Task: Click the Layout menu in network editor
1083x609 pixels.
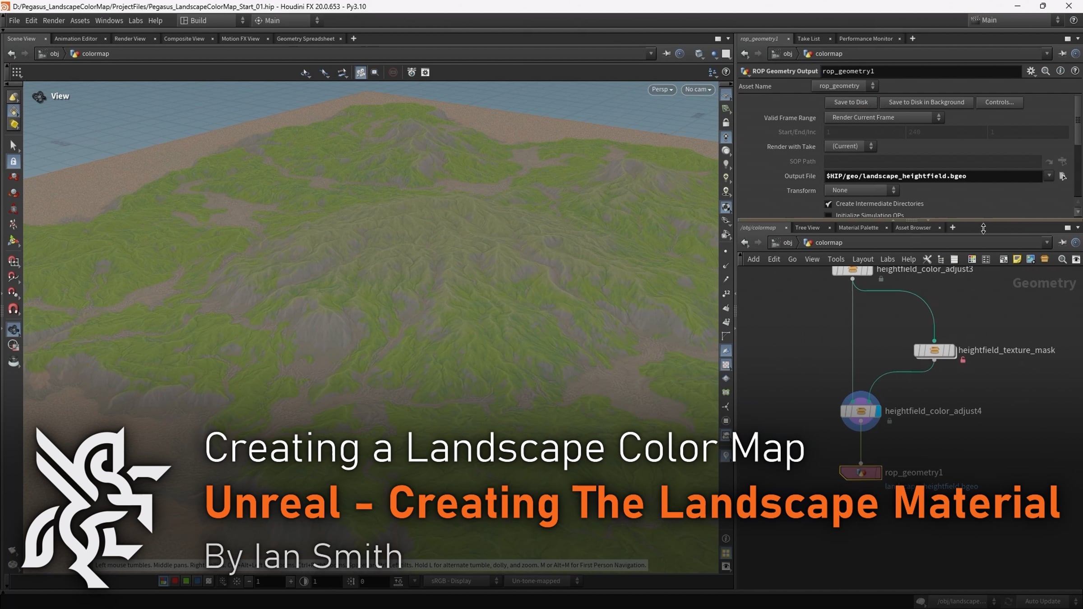Action: 863,259
